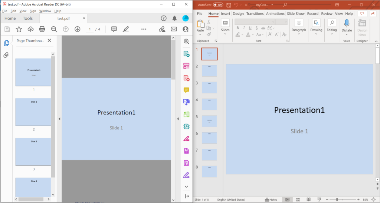This screenshot has height=203, width=380.
Task: Click the PowerPoint zoom slider
Action: tap(337, 200)
